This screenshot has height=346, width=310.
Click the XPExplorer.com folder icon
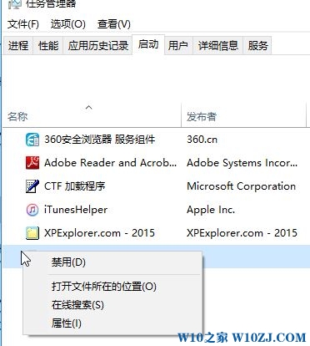pos(32,233)
